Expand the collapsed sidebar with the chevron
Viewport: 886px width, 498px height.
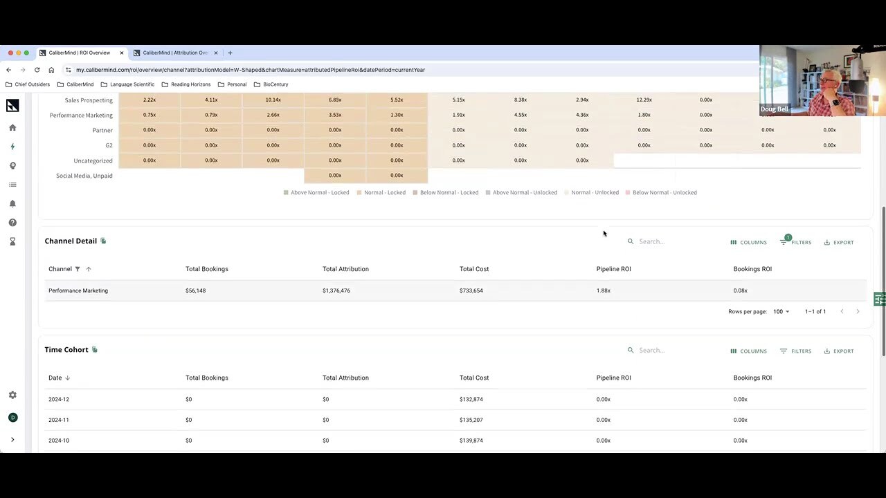click(12, 439)
